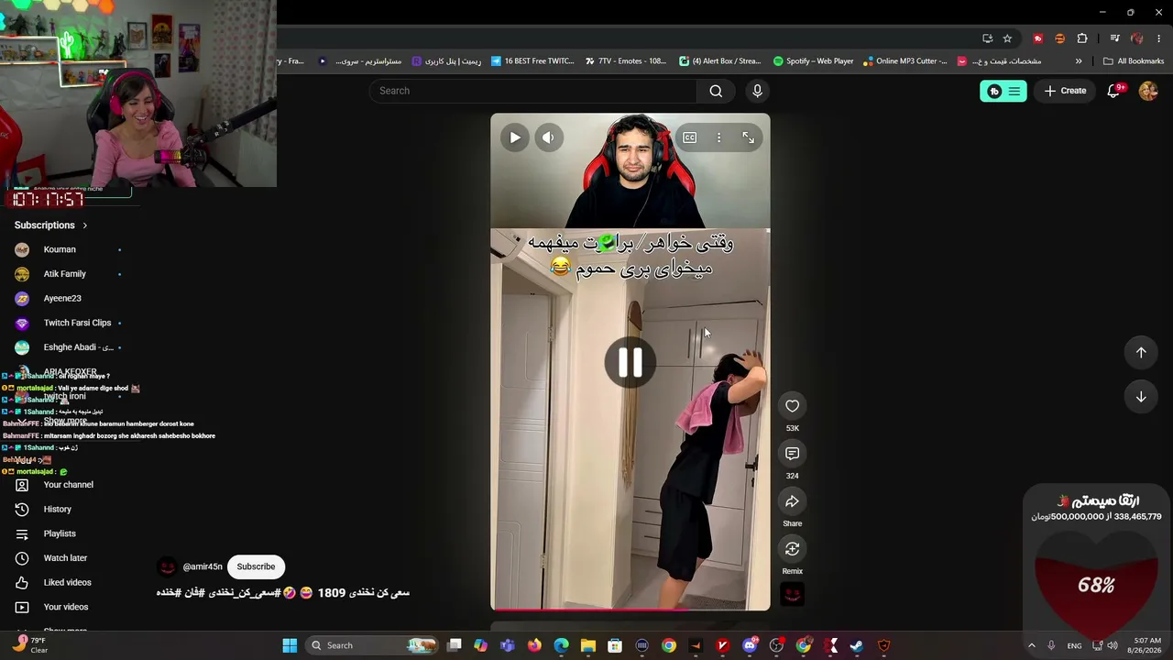1173x660 pixels.
Task: Click the play button at player top-left
Action: pyautogui.click(x=515, y=137)
